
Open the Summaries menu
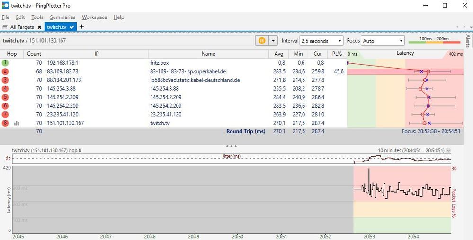coord(62,17)
